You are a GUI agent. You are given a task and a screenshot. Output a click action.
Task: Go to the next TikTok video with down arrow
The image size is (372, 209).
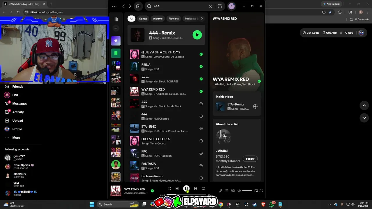pos(364,118)
